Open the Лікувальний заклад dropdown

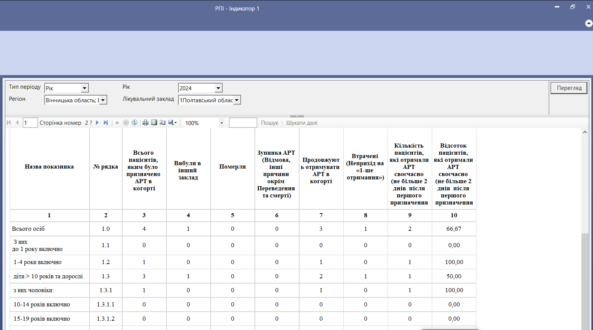click(x=237, y=100)
